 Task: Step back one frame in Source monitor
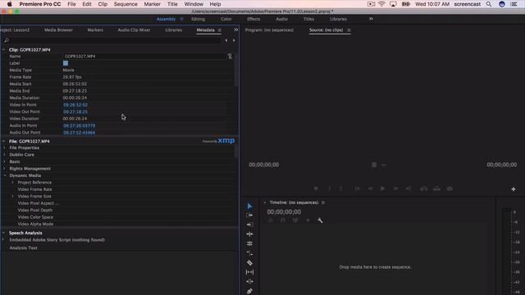point(370,188)
